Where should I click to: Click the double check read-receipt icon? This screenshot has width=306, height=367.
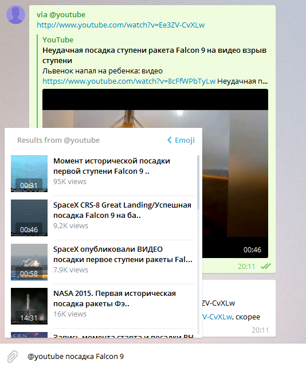click(266, 266)
